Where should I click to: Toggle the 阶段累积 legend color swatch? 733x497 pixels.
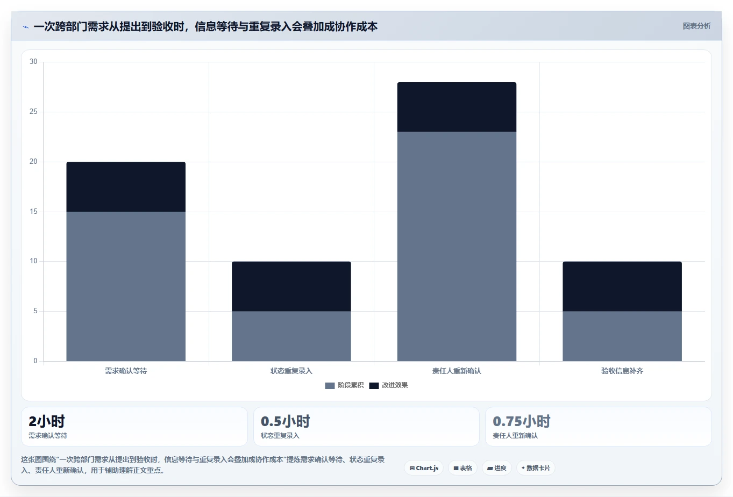[330, 385]
